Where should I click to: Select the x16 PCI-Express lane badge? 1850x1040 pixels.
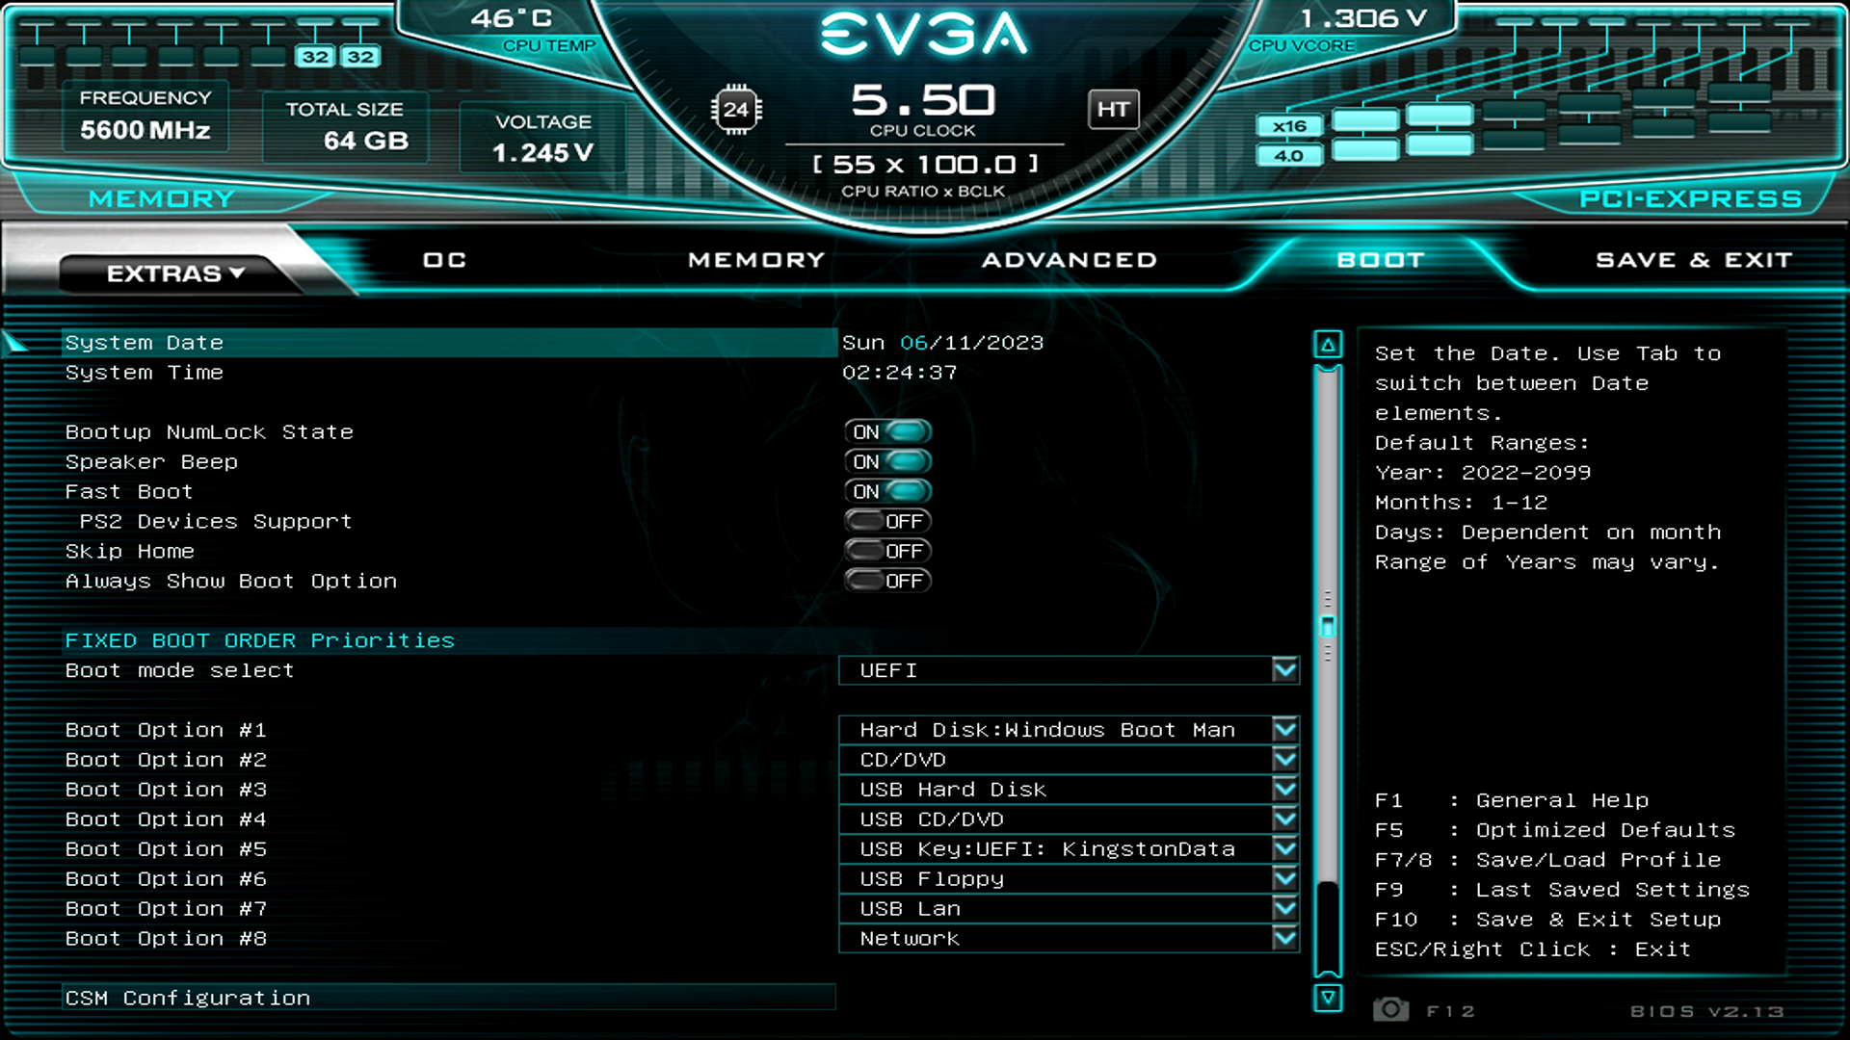pos(1289,125)
